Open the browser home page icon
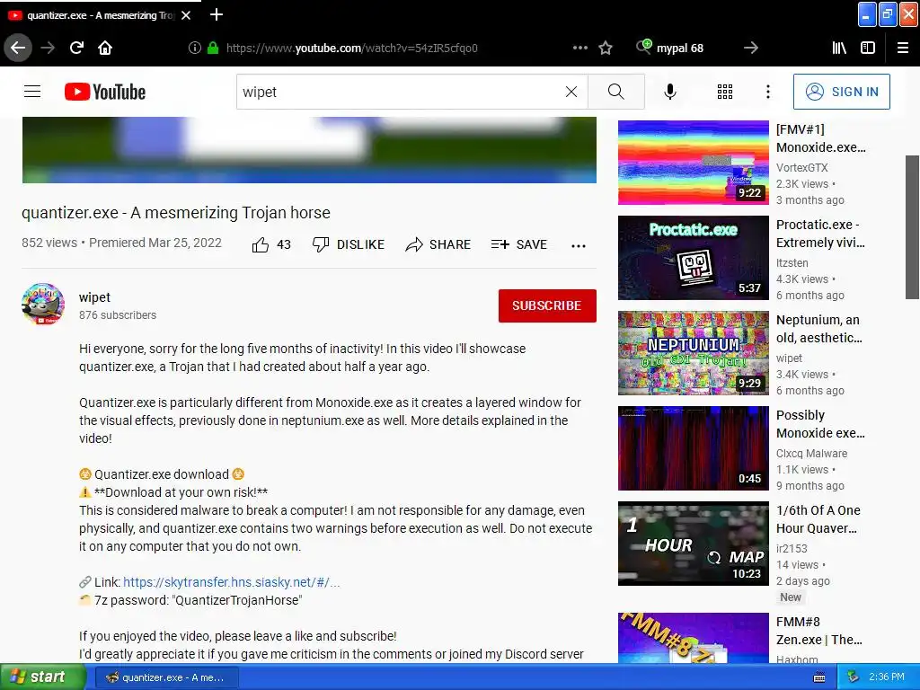The image size is (920, 690). pos(105,49)
